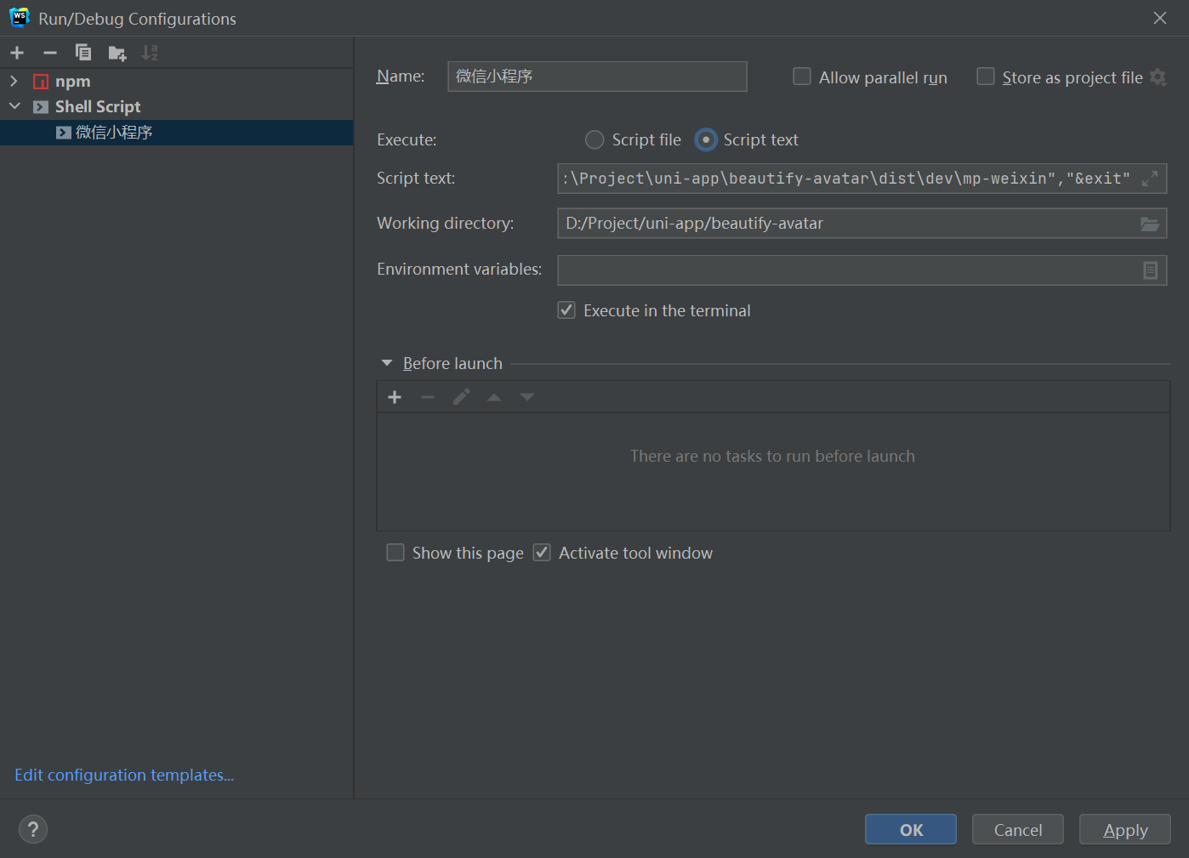Click the Script text: field label
This screenshot has width=1189, height=858.
click(x=416, y=178)
